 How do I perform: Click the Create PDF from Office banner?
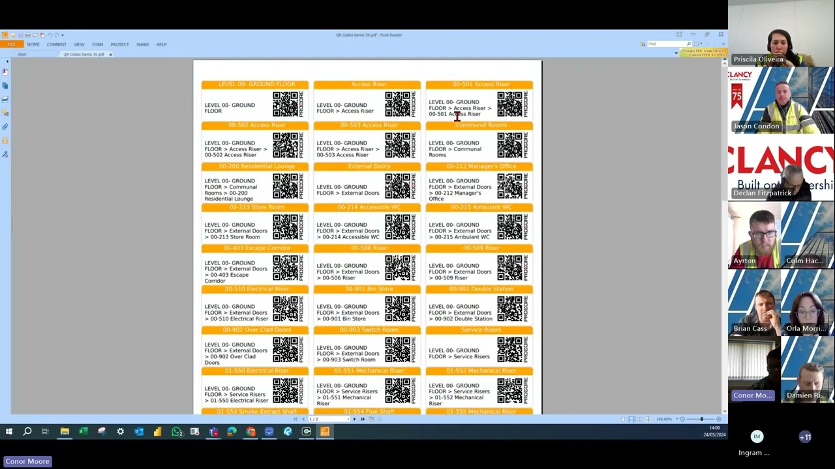704,52
